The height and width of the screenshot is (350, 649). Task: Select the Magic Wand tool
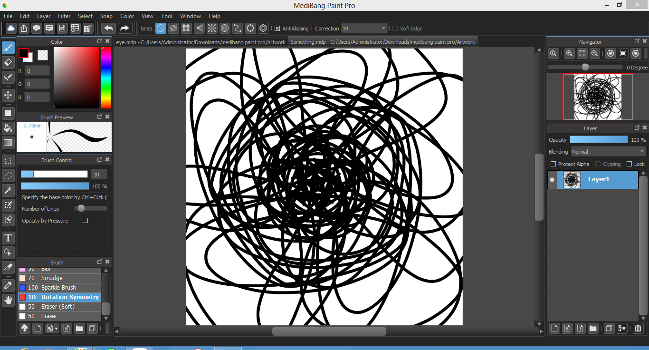click(x=8, y=190)
